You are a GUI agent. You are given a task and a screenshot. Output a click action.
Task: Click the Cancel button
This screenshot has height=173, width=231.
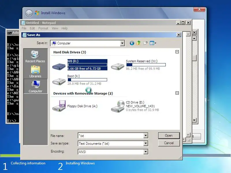click(x=169, y=143)
